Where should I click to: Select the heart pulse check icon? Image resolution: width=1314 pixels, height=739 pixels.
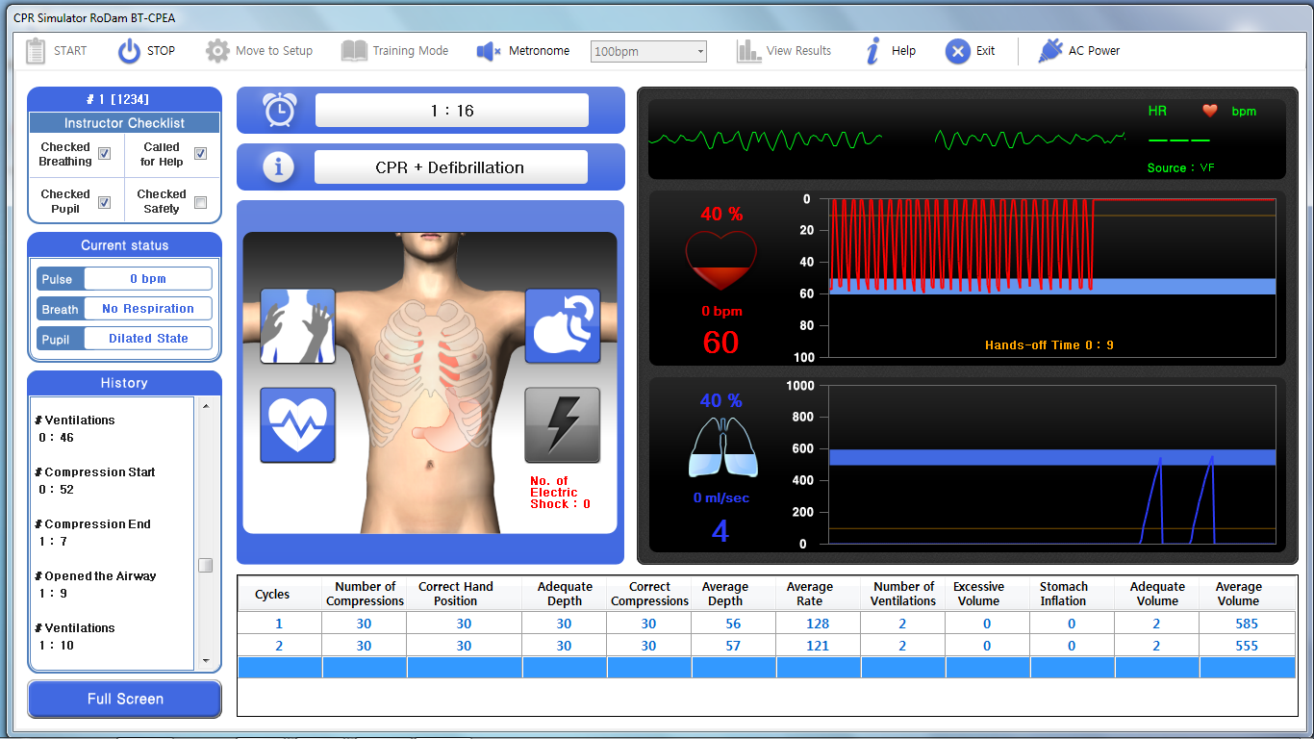pyautogui.click(x=297, y=425)
